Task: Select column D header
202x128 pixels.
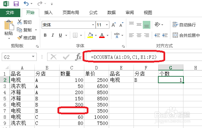Action: [x=96, y=67]
